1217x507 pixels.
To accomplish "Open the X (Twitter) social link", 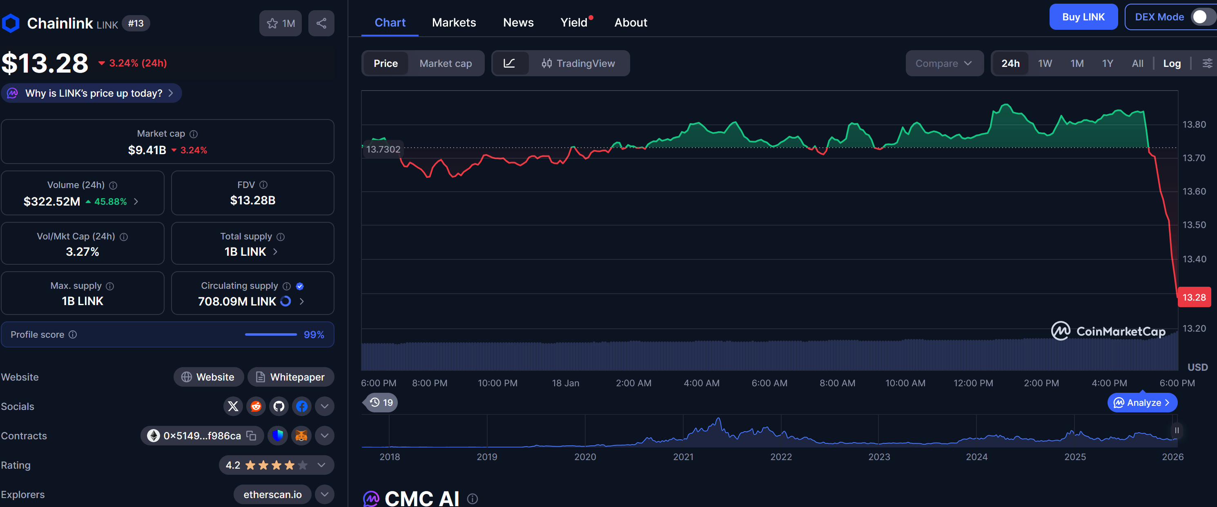I will pos(233,406).
